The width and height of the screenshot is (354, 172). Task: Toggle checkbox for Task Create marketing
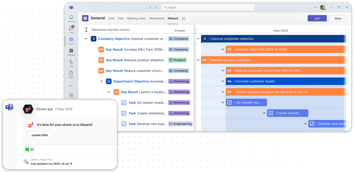pyautogui.click(x=124, y=113)
